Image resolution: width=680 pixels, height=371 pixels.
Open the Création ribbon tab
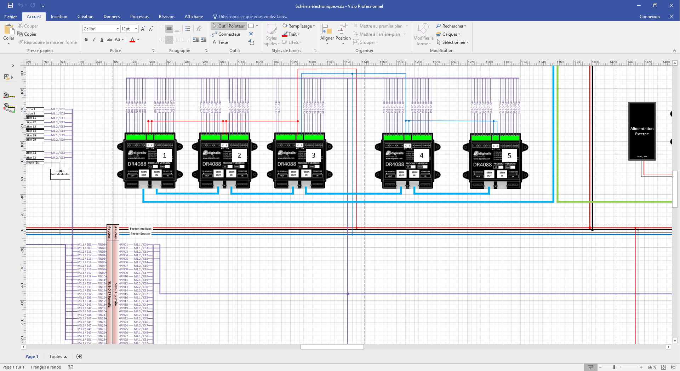pos(85,16)
